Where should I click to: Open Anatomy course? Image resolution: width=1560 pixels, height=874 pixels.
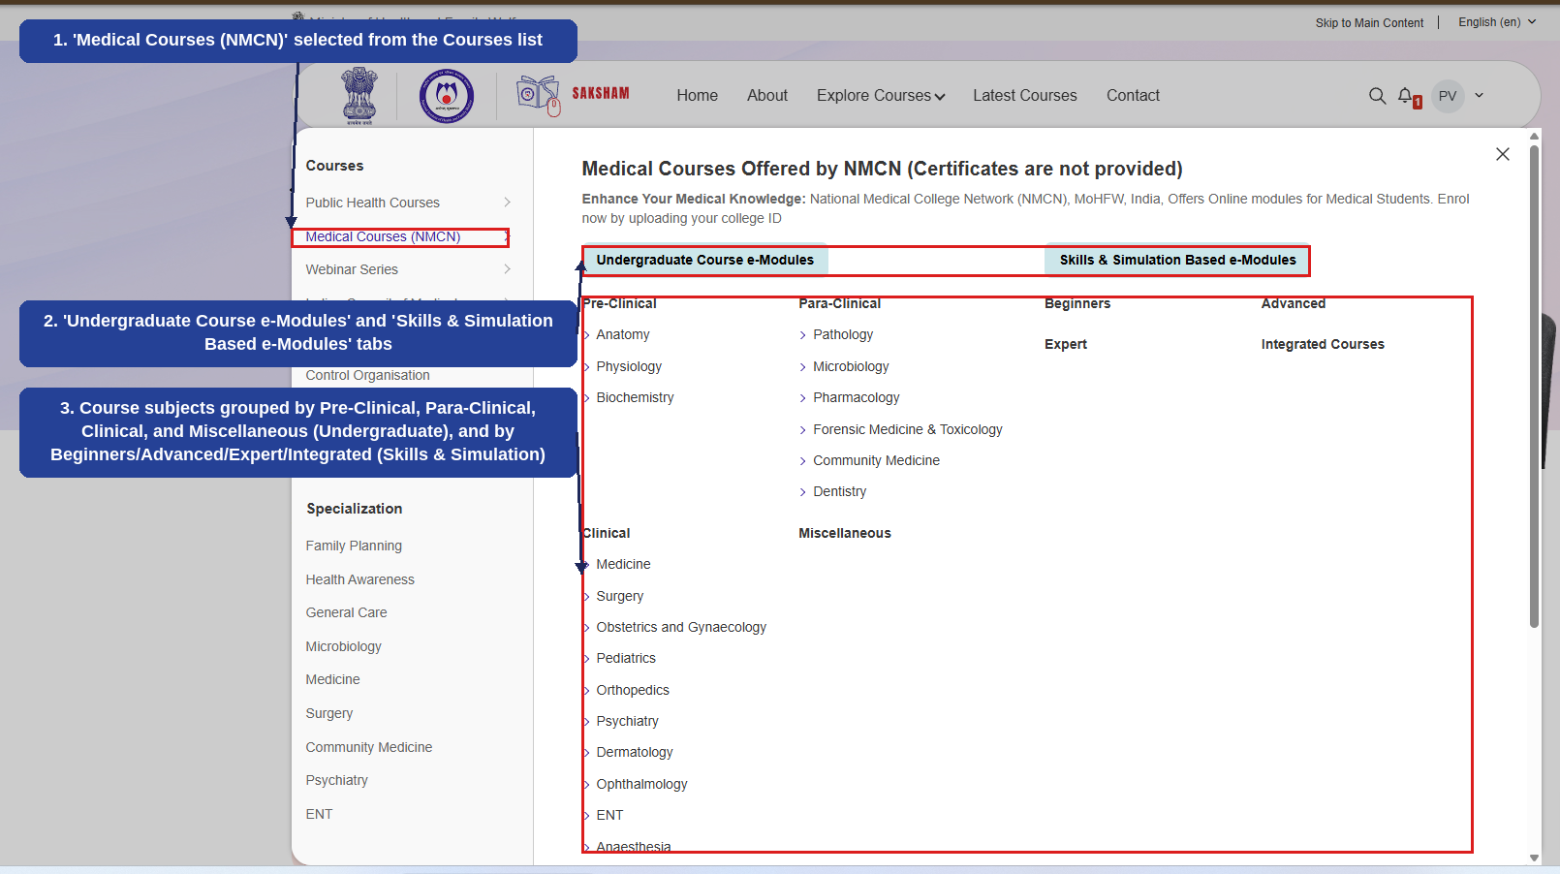(623, 334)
